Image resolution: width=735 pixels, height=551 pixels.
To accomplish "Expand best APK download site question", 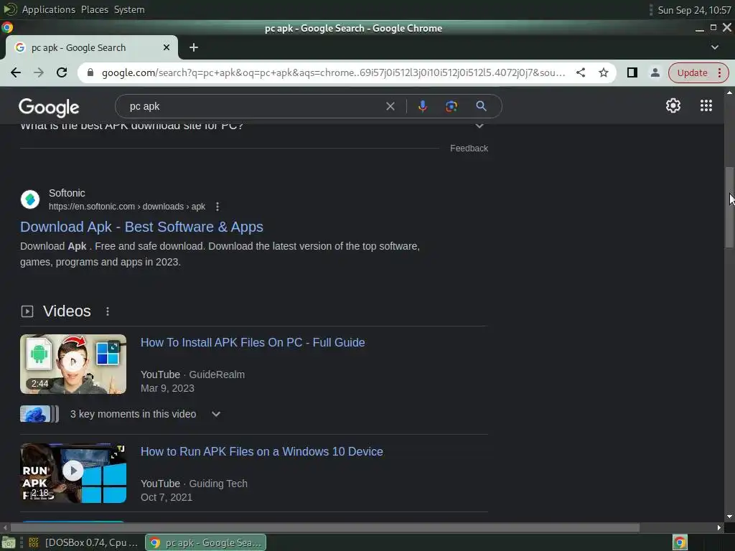I will coord(479,126).
